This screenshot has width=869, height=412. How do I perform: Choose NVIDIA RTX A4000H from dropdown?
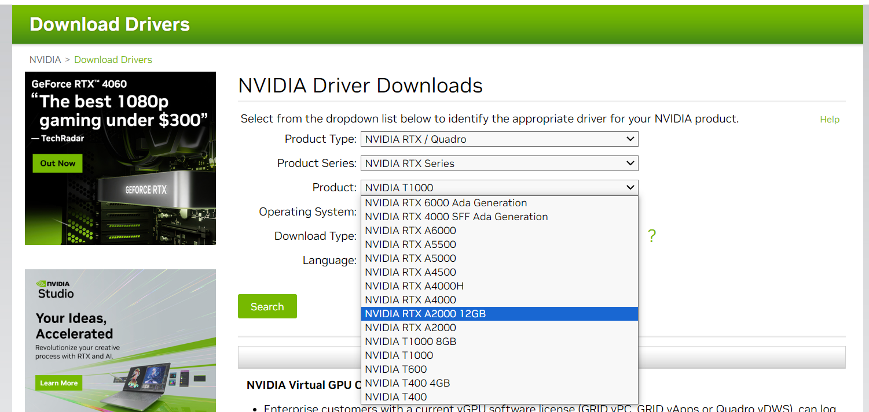(414, 286)
